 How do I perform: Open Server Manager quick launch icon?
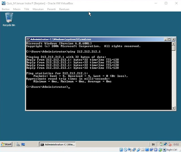click(x=18, y=144)
